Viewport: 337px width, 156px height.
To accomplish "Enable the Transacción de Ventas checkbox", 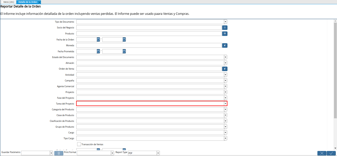I will 79,144.
